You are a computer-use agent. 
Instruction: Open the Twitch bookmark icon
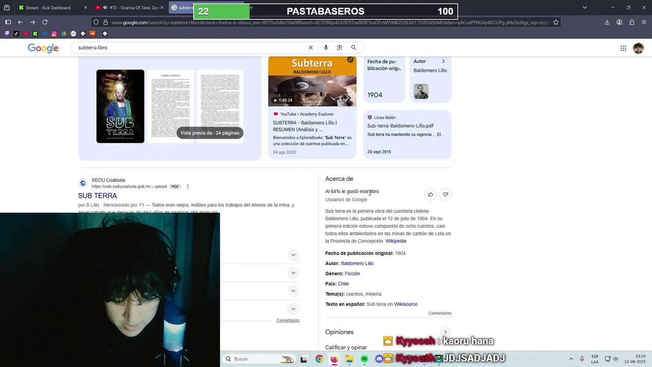click(x=7, y=34)
